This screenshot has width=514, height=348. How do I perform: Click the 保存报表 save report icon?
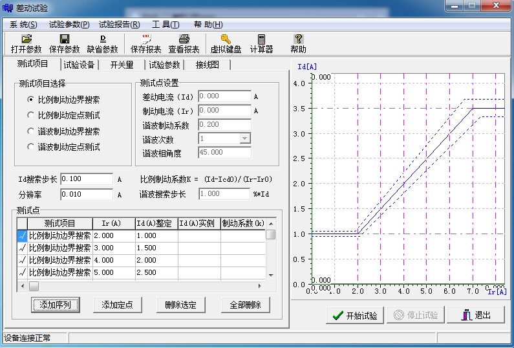click(145, 39)
